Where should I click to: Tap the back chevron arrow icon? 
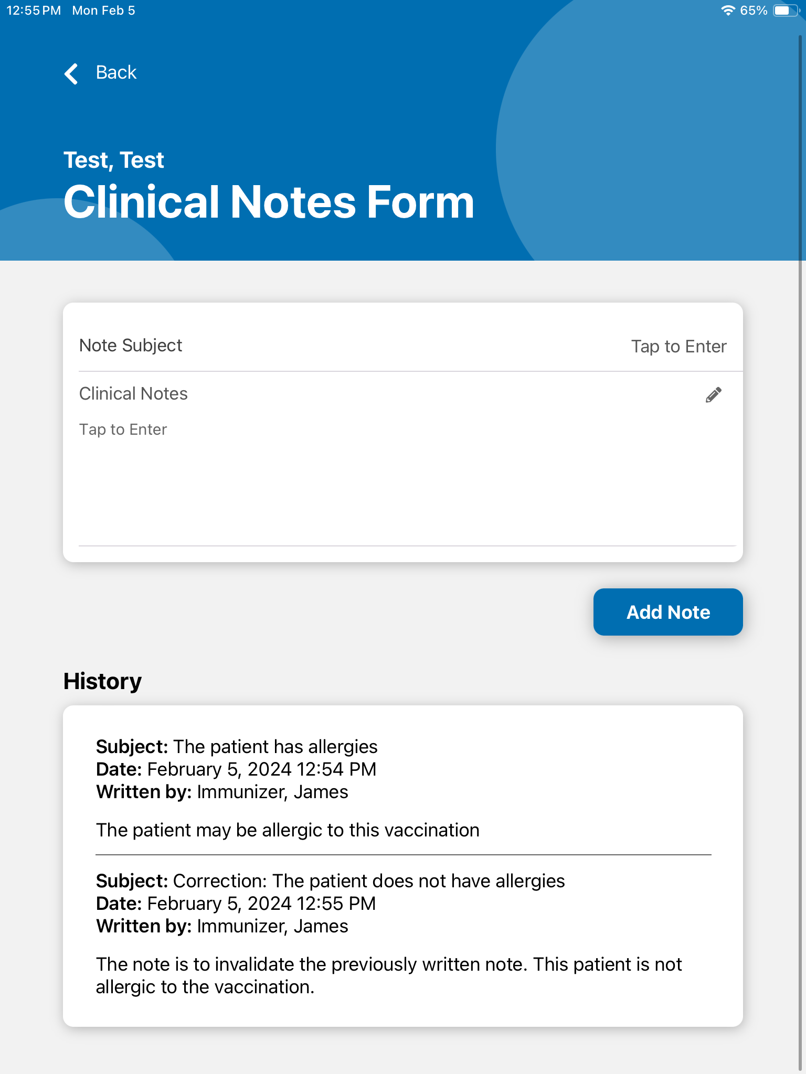(71, 73)
